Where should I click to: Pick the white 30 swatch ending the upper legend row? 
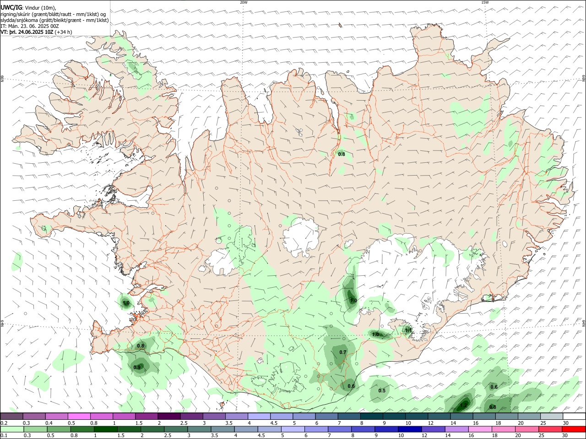(x=574, y=416)
